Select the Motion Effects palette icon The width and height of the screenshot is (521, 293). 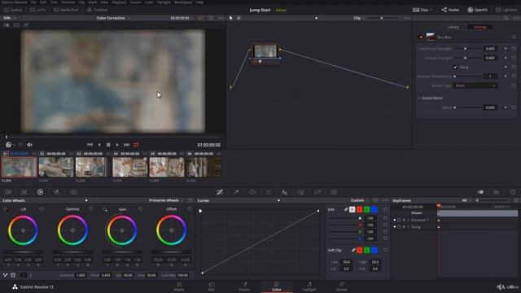pyautogui.click(x=73, y=192)
